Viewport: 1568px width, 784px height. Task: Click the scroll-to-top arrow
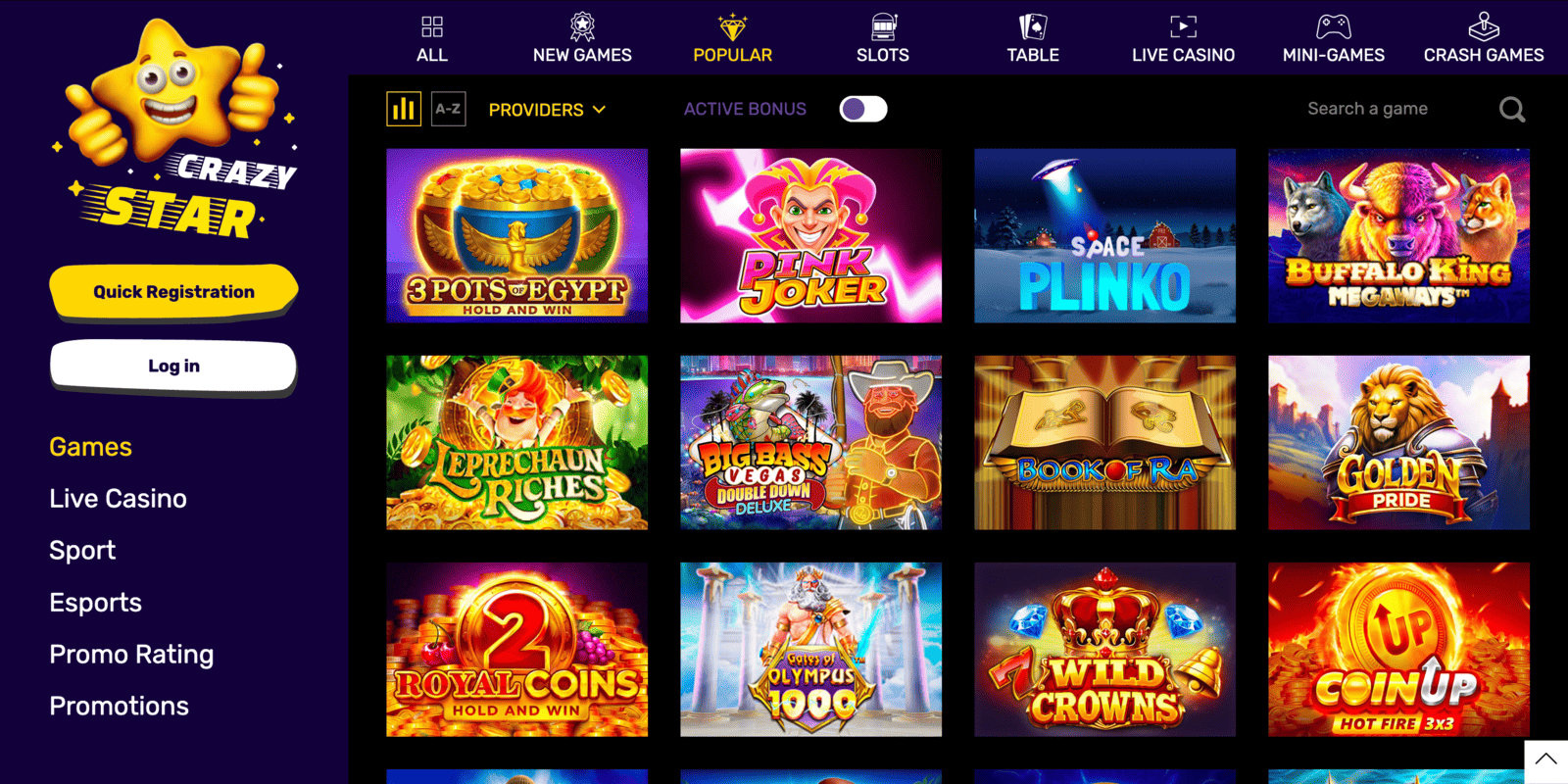click(1546, 761)
